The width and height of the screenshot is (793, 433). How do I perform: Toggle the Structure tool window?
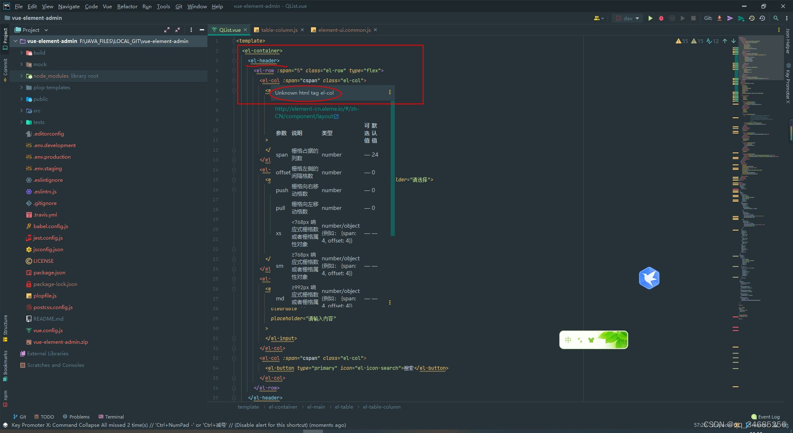(5, 328)
